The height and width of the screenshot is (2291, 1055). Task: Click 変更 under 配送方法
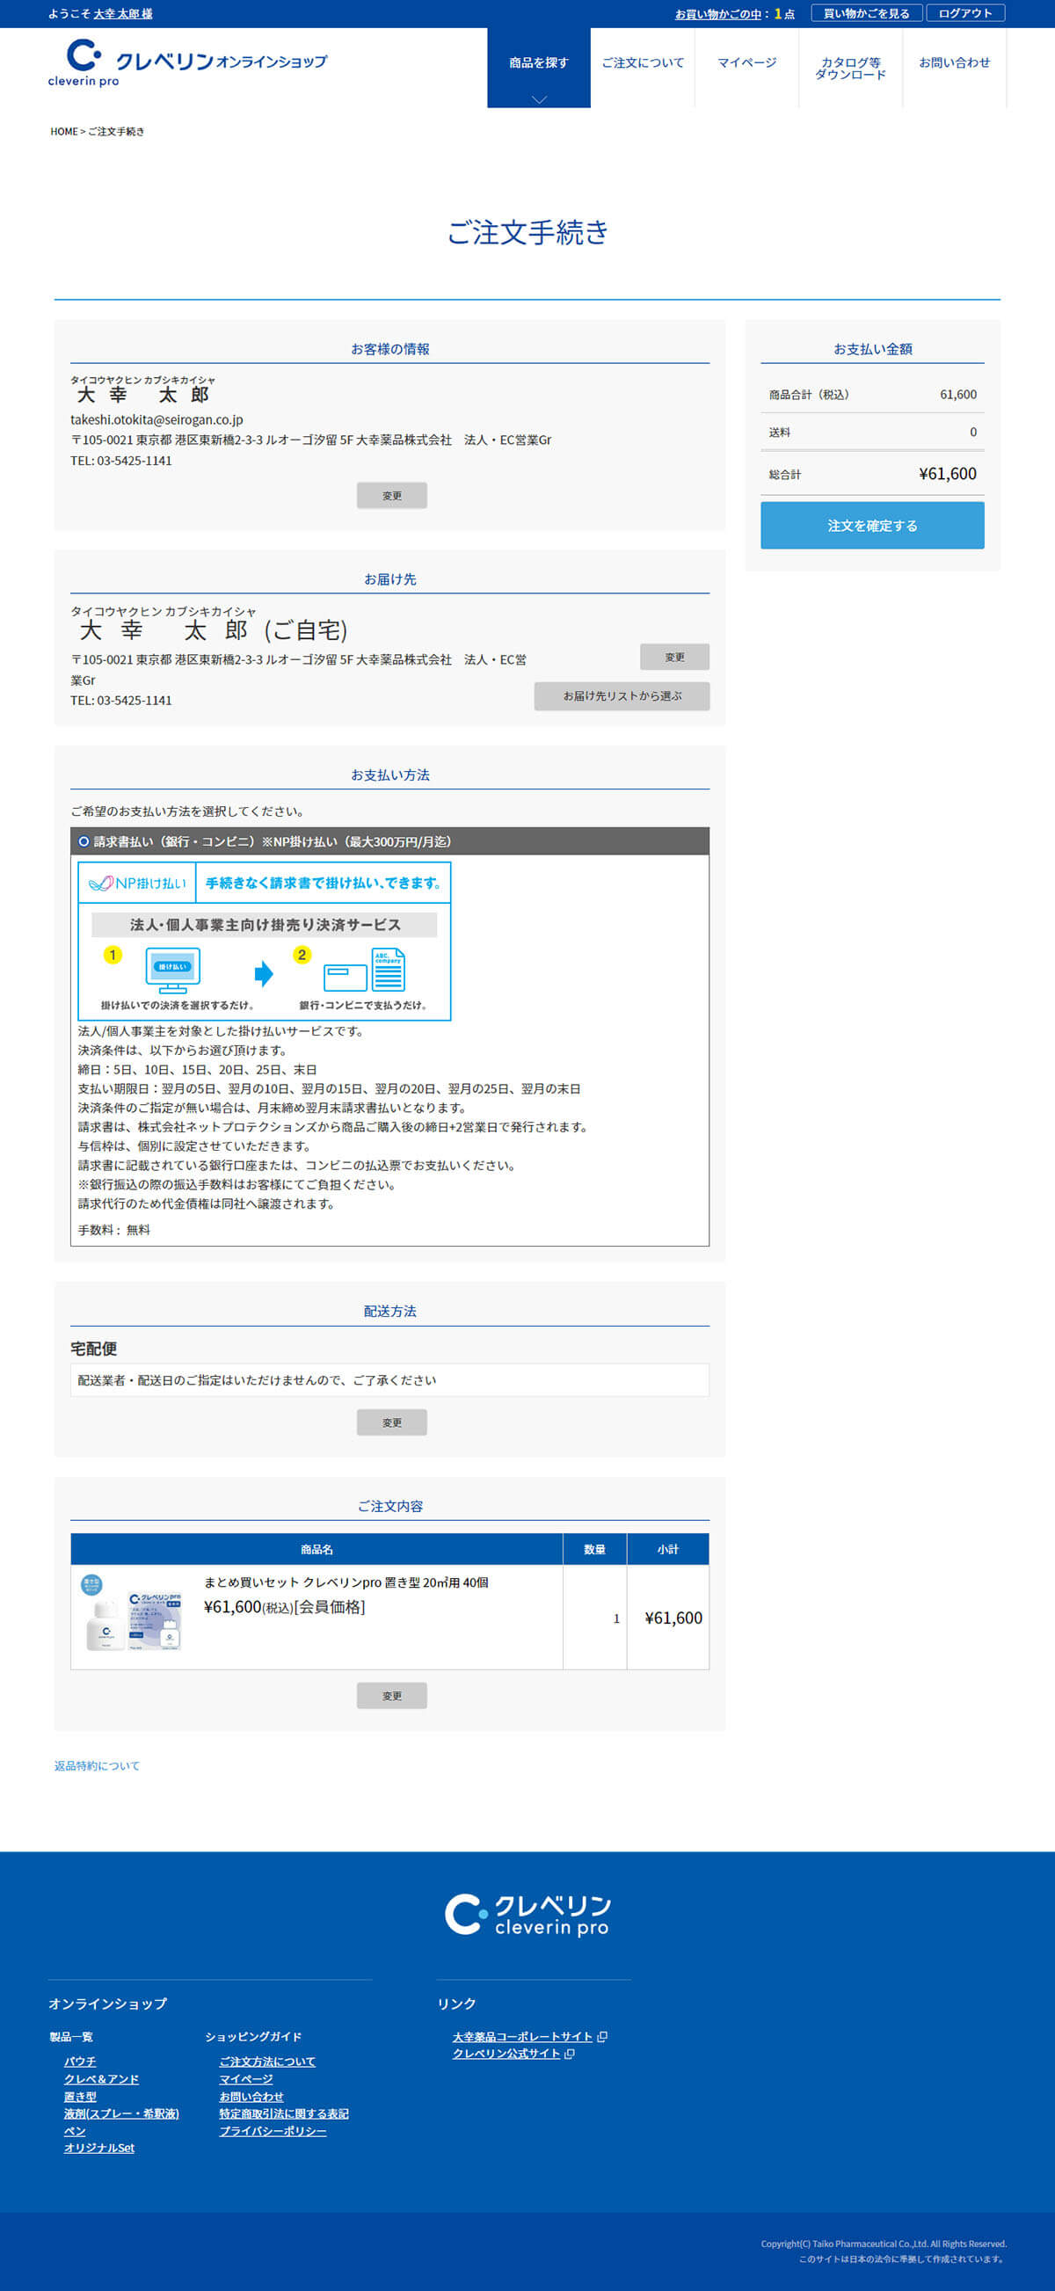click(391, 1422)
